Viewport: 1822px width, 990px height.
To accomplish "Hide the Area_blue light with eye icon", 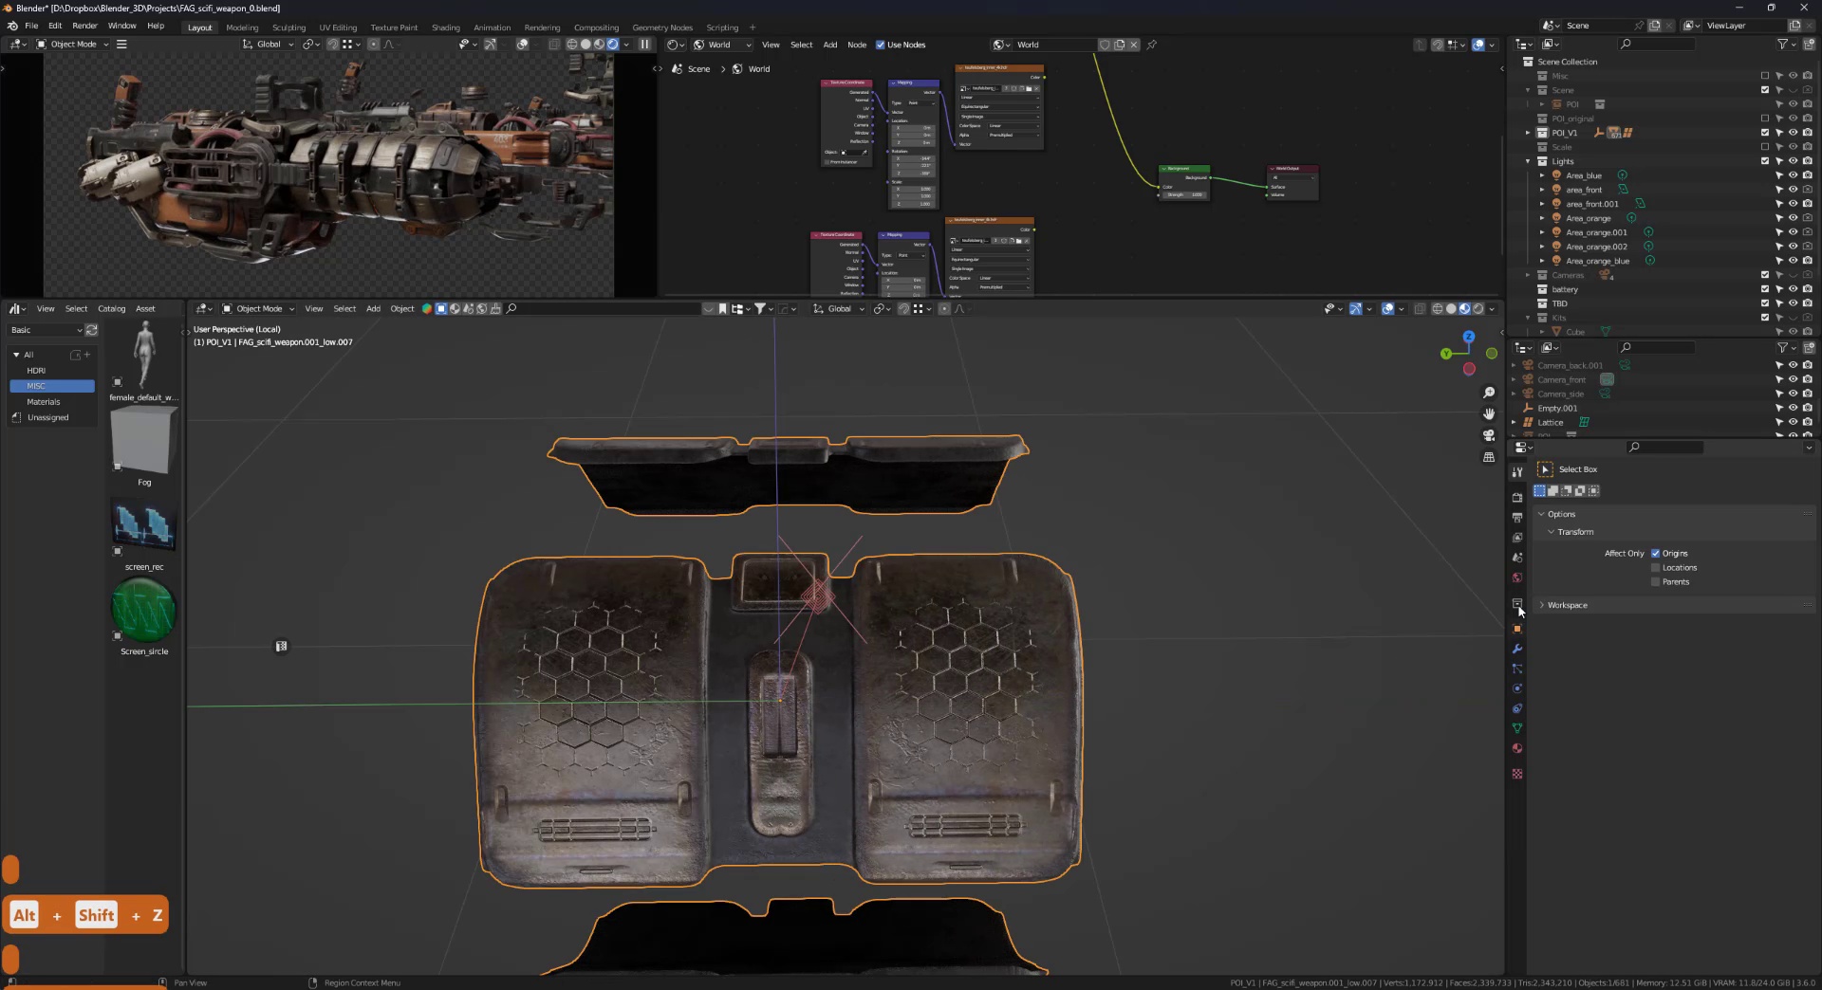I will click(1794, 175).
